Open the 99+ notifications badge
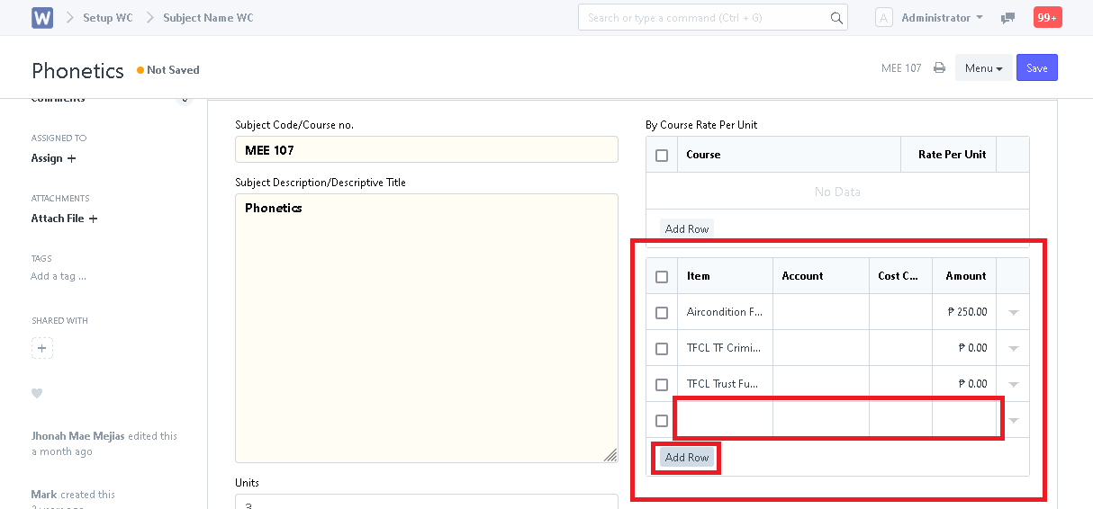Viewport: 1093px width, 509px height. point(1047,17)
